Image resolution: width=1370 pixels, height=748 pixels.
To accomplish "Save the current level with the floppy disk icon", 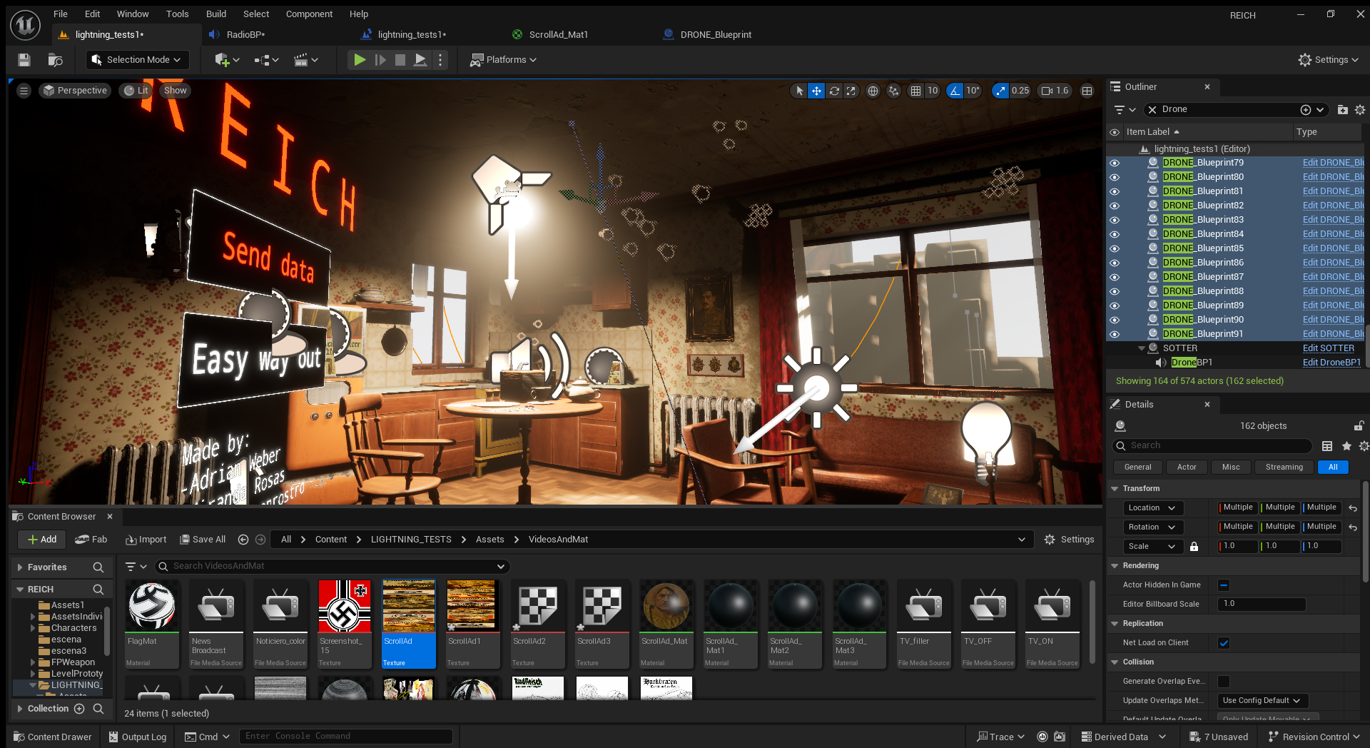I will pos(24,60).
